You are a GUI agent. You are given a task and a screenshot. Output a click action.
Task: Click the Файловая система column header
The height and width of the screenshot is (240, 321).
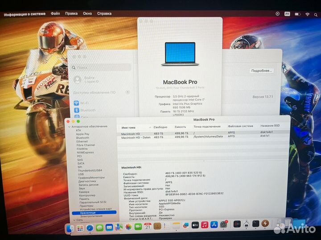click(x=241, y=126)
